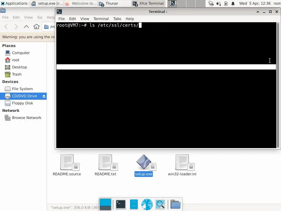Screen dimensions: 281x211
Task: Open the Help menu in Terminal
Action: [x=130, y=19]
